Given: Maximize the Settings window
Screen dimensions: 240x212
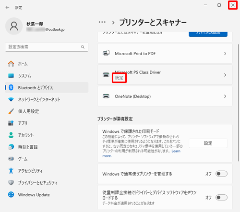Looking at the screenshot, I should [x=219, y=5].
